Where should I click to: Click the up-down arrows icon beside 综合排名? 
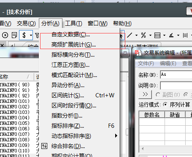coord(44,146)
